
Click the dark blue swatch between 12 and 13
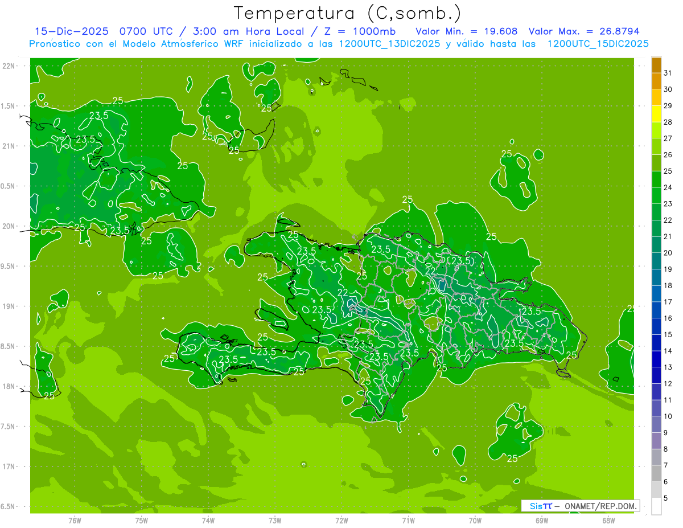[656, 375]
